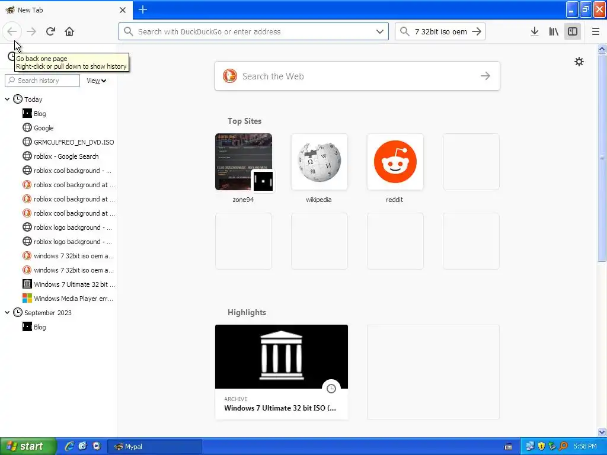Open GRMCULFREO_EN_DVD.ISO history entry
Viewport: 607px width, 455px height.
68,142
